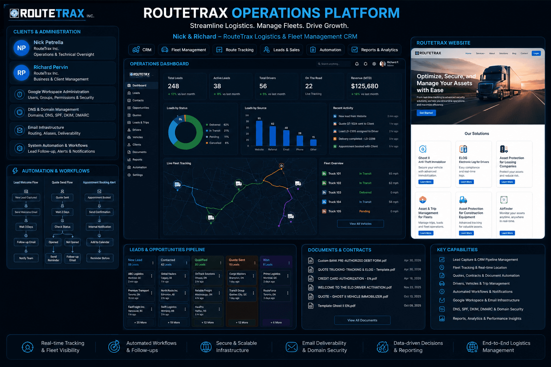Click the Truck 105 icon in Fleet Overview
The height and width of the screenshot is (367, 551).
(x=324, y=211)
